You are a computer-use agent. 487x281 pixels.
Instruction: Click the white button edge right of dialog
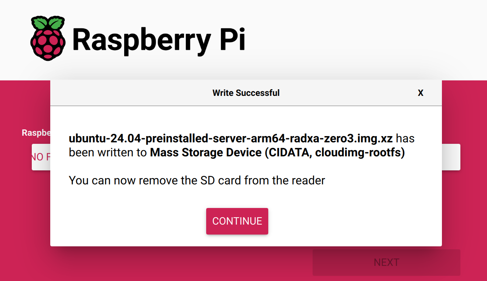451,157
